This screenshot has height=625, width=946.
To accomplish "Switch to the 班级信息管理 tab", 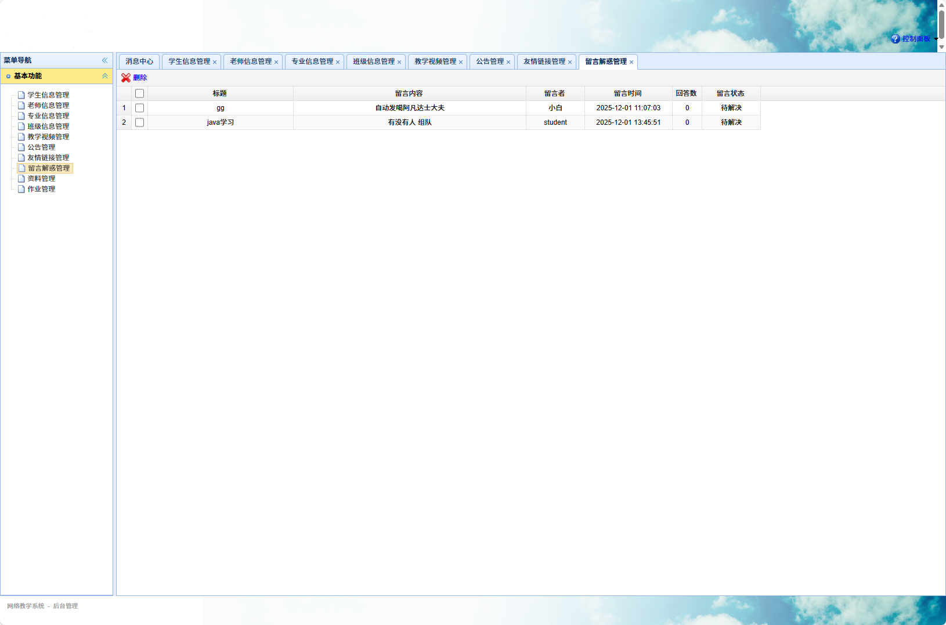I will point(374,62).
